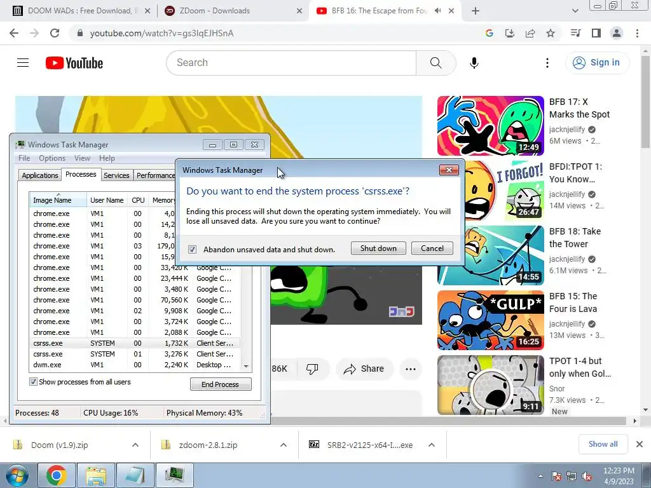Click the Chrome forward arrow
651x488 pixels.
click(x=34, y=33)
